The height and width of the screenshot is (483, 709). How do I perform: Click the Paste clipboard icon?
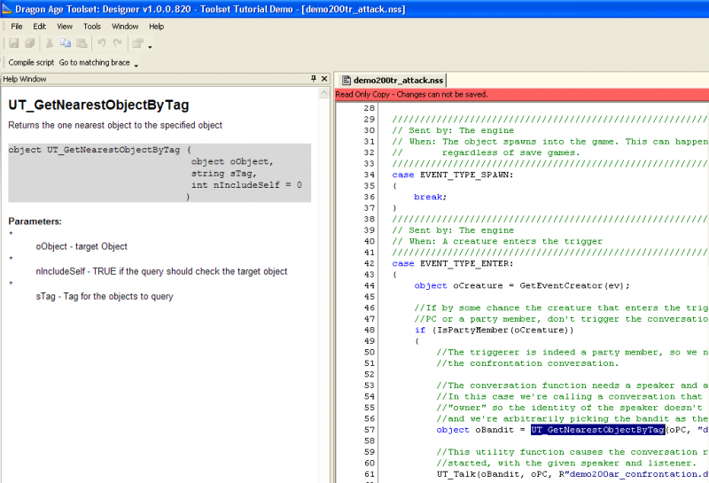pos(81,43)
